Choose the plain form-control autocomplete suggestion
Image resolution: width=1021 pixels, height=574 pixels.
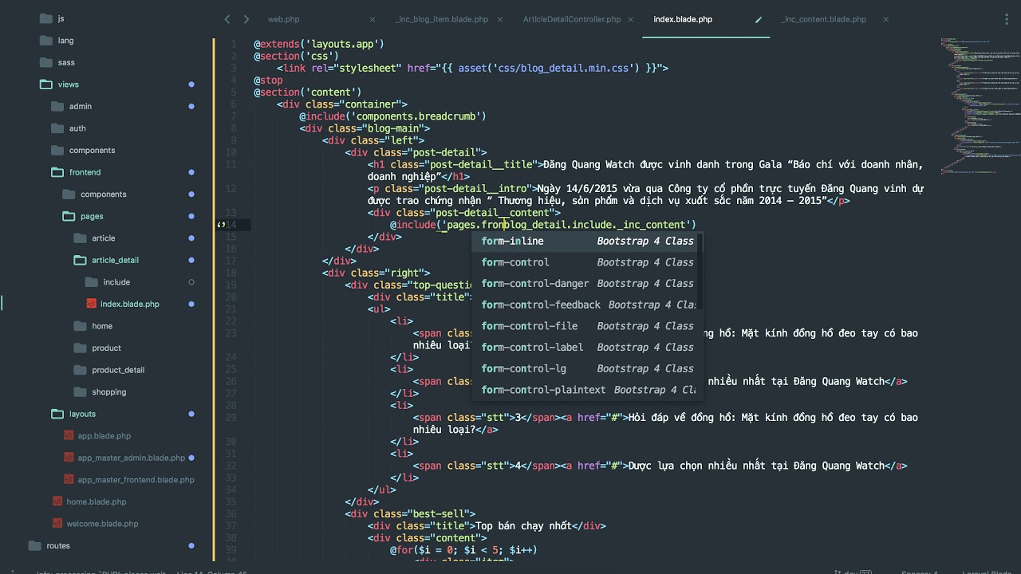click(x=587, y=262)
